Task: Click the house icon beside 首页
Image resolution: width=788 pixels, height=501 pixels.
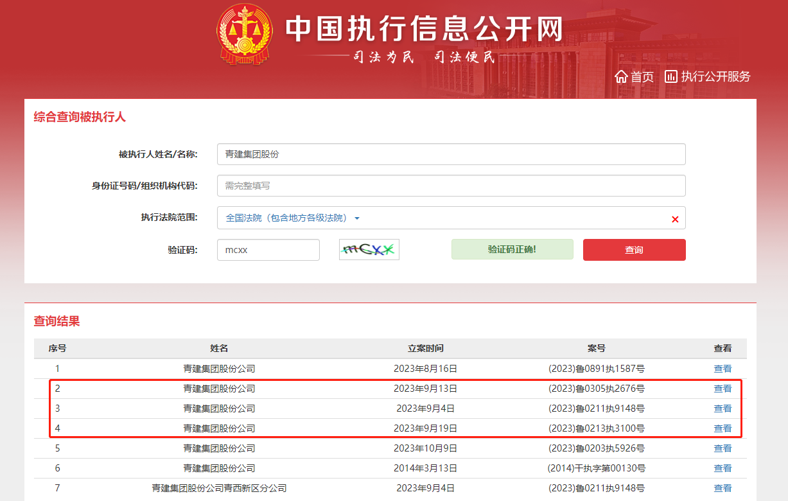Action: coord(621,76)
